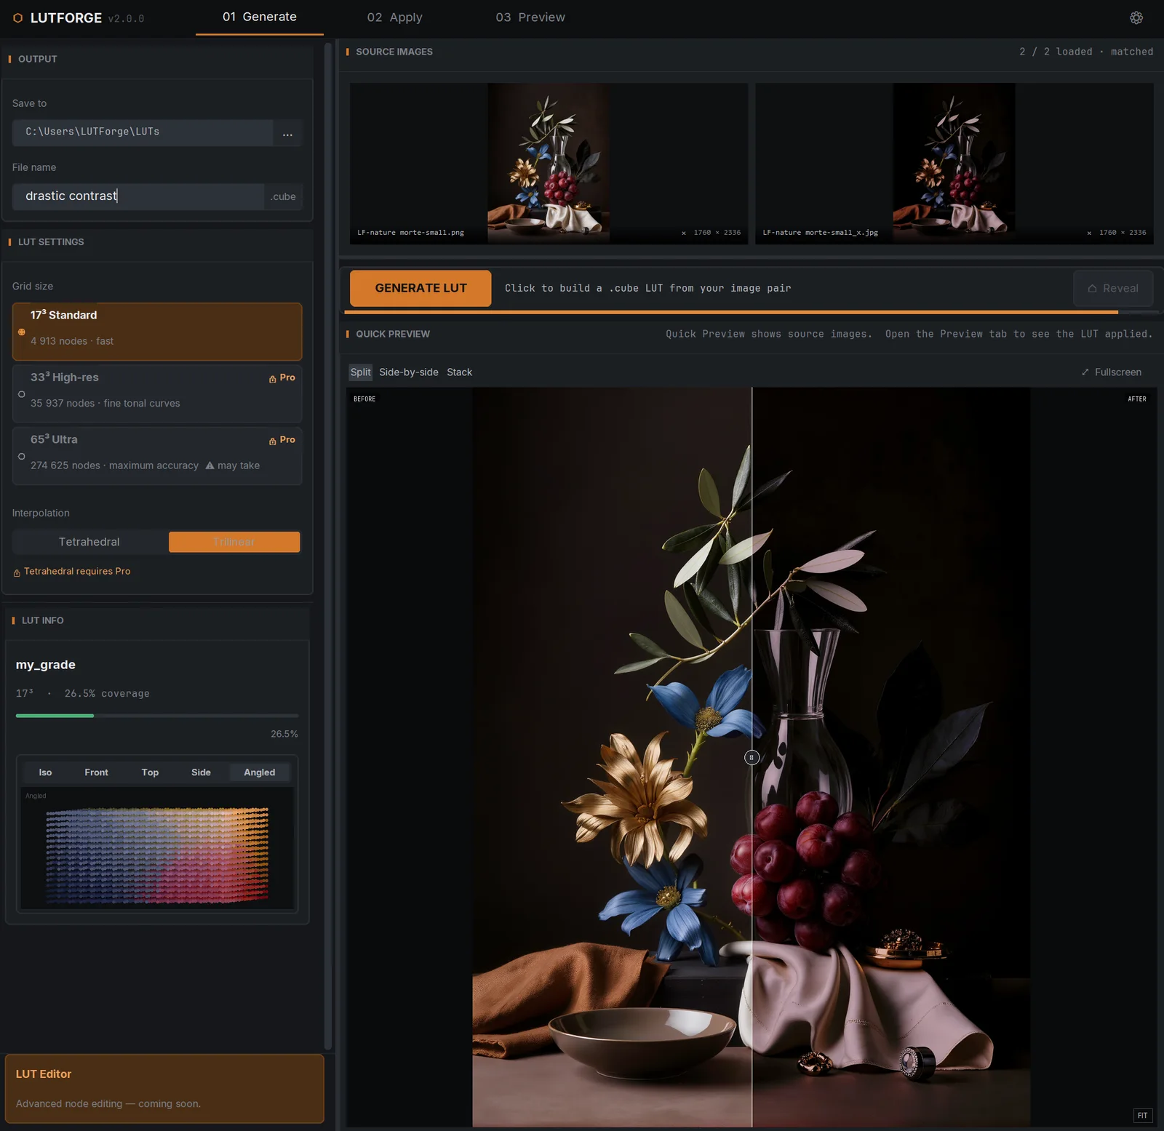Click the LUTFORGE hexagon logo icon

coord(18,18)
